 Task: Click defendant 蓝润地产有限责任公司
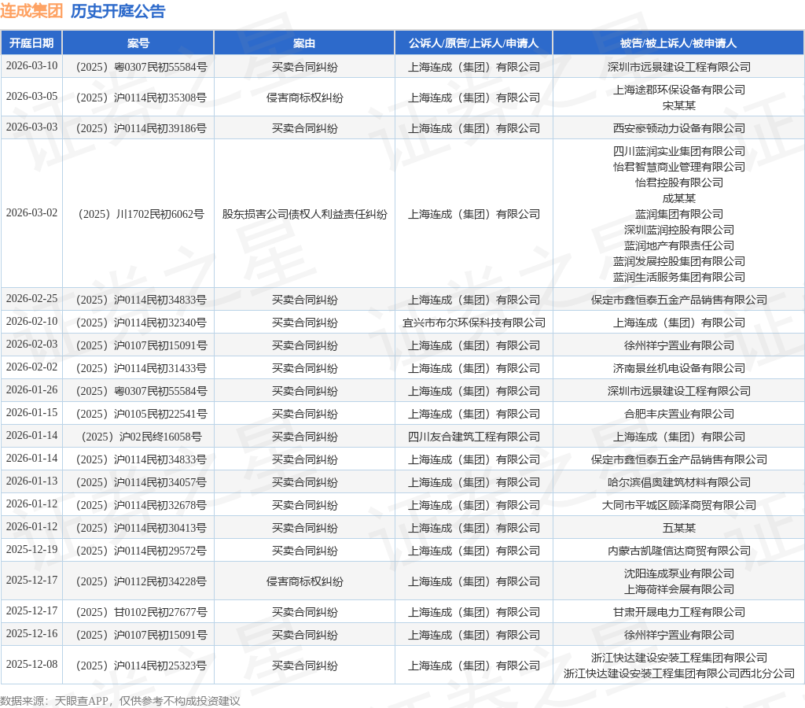[x=678, y=245]
